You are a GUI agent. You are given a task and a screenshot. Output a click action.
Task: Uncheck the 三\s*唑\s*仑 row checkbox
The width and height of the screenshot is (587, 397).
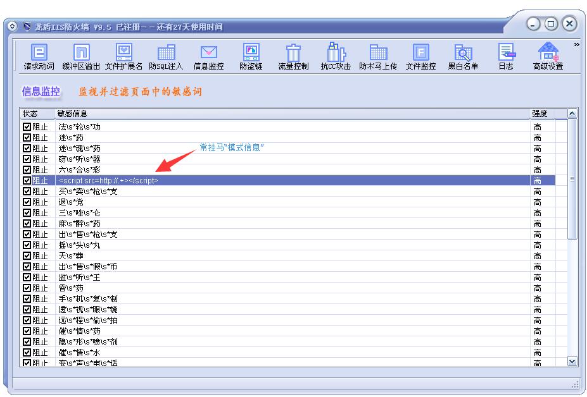(27, 212)
